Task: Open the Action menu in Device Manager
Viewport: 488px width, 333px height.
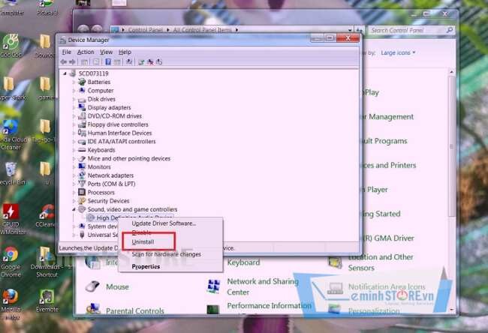Action: (85, 52)
